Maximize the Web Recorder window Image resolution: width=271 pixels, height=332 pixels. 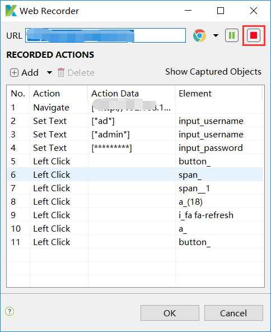221,11
